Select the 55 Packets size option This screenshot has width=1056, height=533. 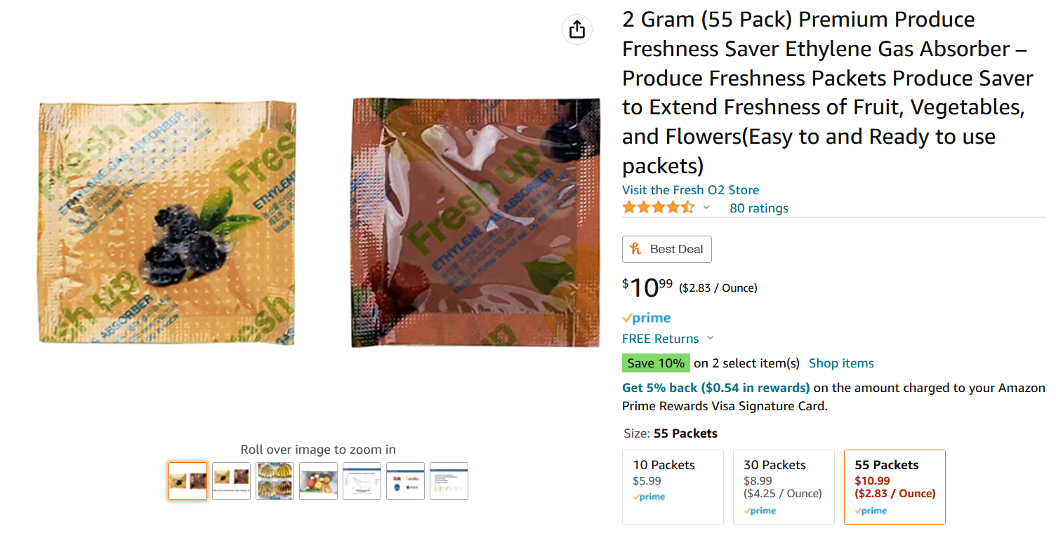895,487
